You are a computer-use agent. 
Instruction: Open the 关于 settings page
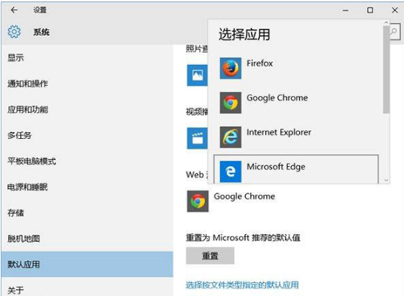(87, 287)
